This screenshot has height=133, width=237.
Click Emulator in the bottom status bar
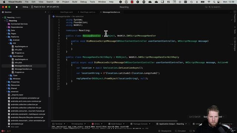pos(181,131)
